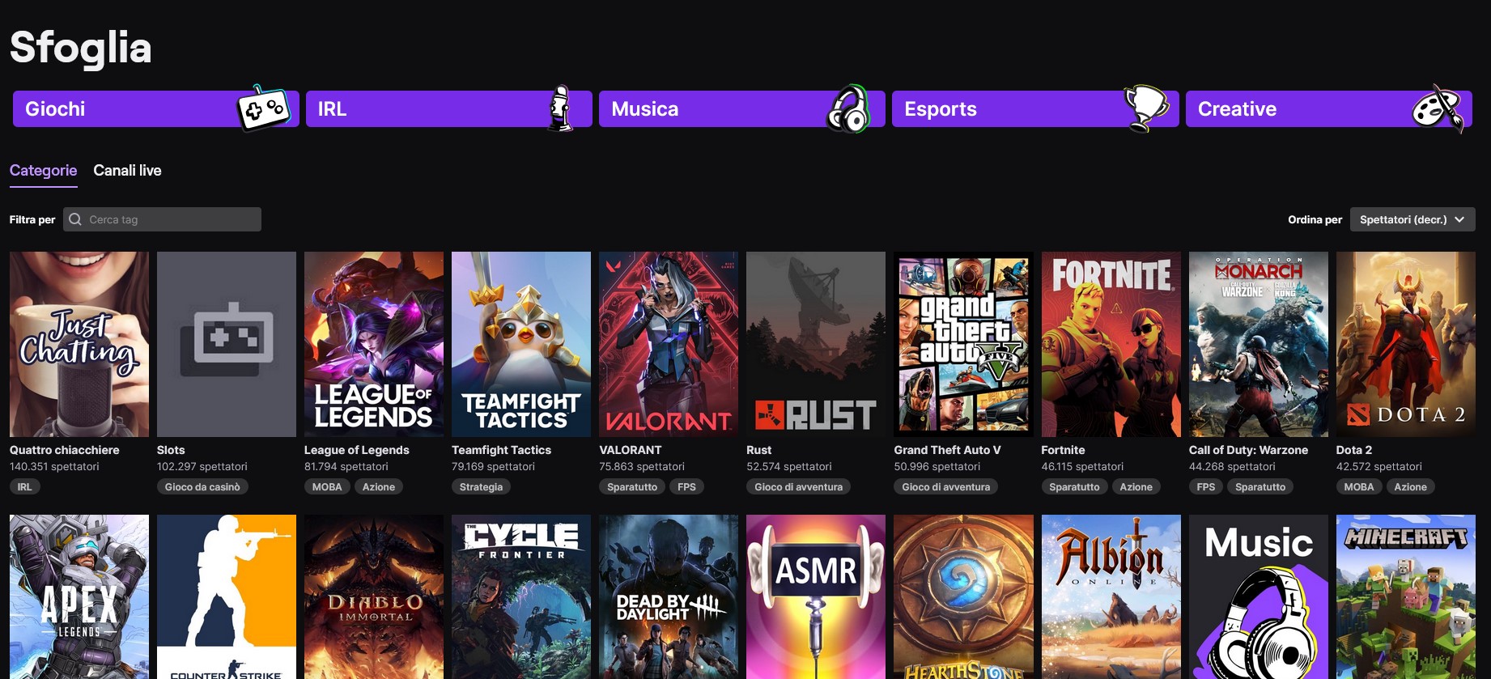Open the Rust cover art

tap(816, 344)
